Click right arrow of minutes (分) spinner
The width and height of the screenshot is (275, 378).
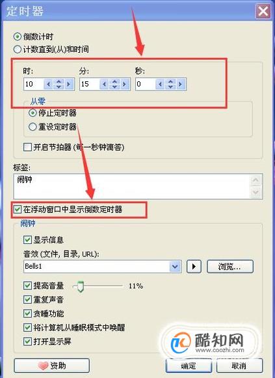124,84
